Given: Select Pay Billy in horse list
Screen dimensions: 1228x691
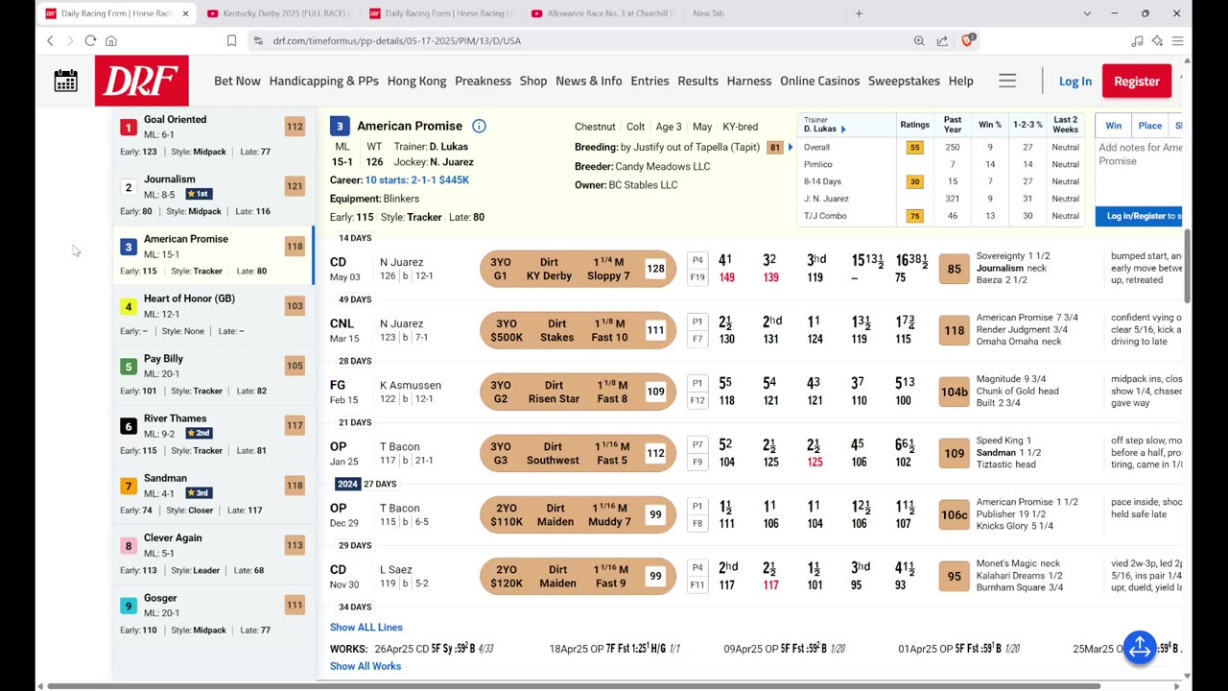Looking at the screenshot, I should click(212, 374).
